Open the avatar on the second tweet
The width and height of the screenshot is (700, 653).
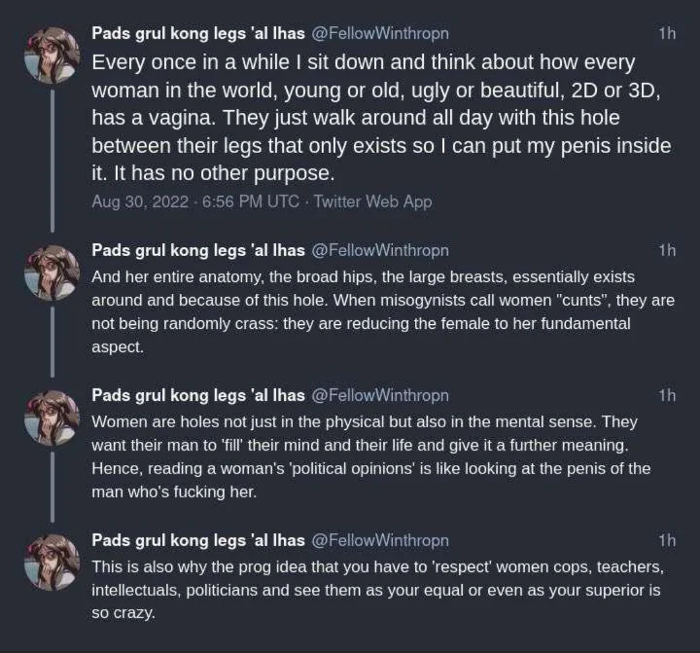pos(52,272)
